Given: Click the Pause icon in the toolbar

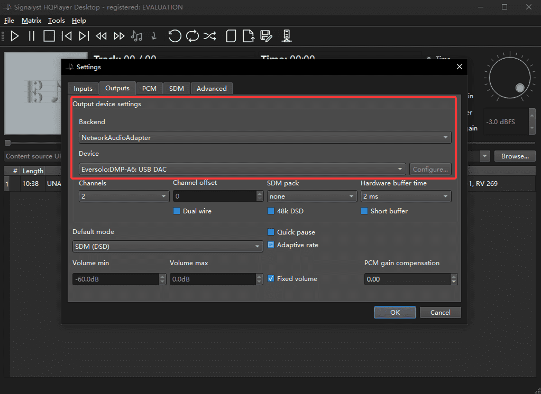Looking at the screenshot, I should 32,36.
